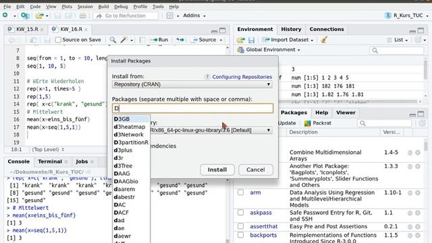Open the Import Dataset dropdown
The width and height of the screenshot is (432, 243).
(x=288, y=40)
